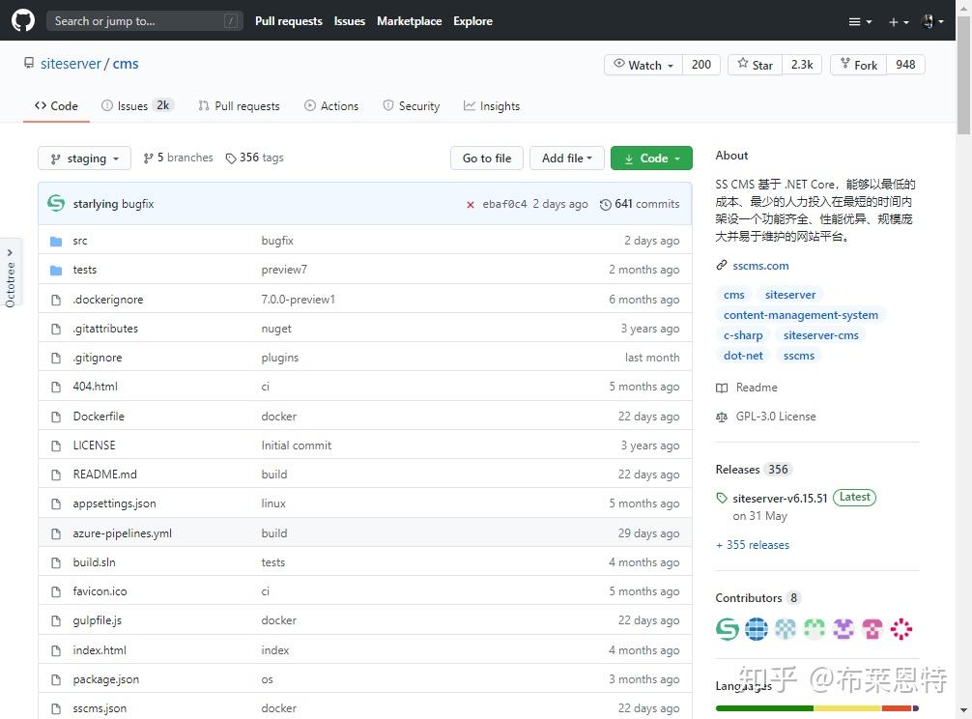Open the Watch notifications dropdown
972x719 pixels.
[641, 64]
